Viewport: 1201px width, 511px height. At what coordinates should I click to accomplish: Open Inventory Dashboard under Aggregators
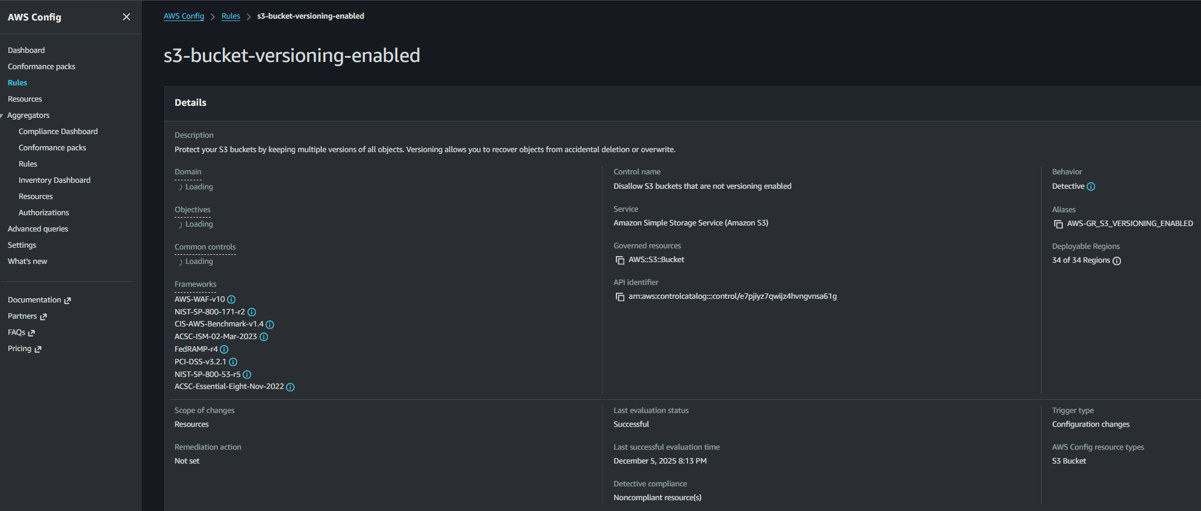coord(54,180)
